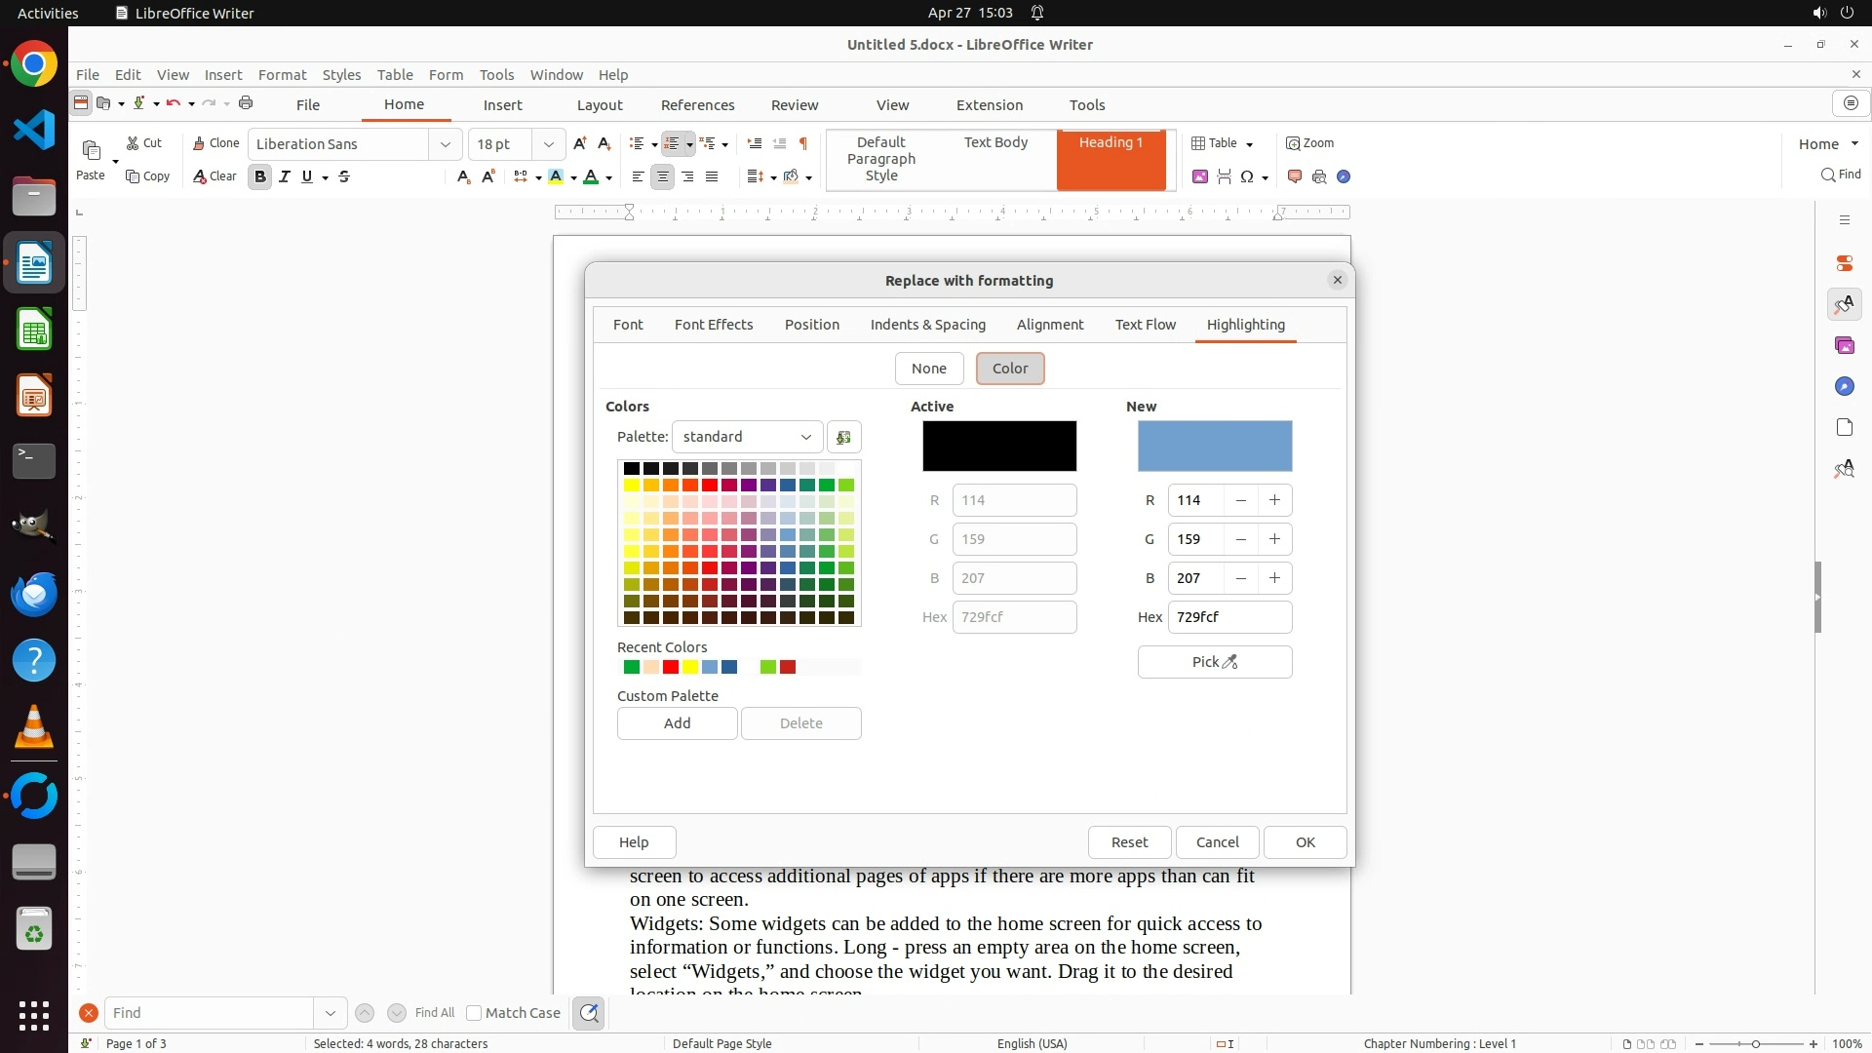Image resolution: width=1872 pixels, height=1053 pixels.
Task: Toggle formatting marks pilcrow icon
Action: click(x=802, y=143)
